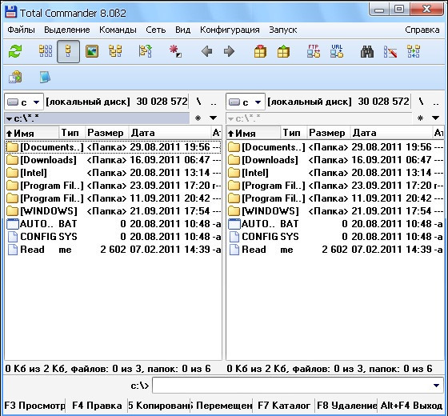Go to root in right panel
Viewport: 448px width, 416px height.
[421, 102]
